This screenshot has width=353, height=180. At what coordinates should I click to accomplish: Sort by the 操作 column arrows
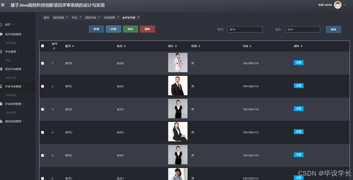302,46
